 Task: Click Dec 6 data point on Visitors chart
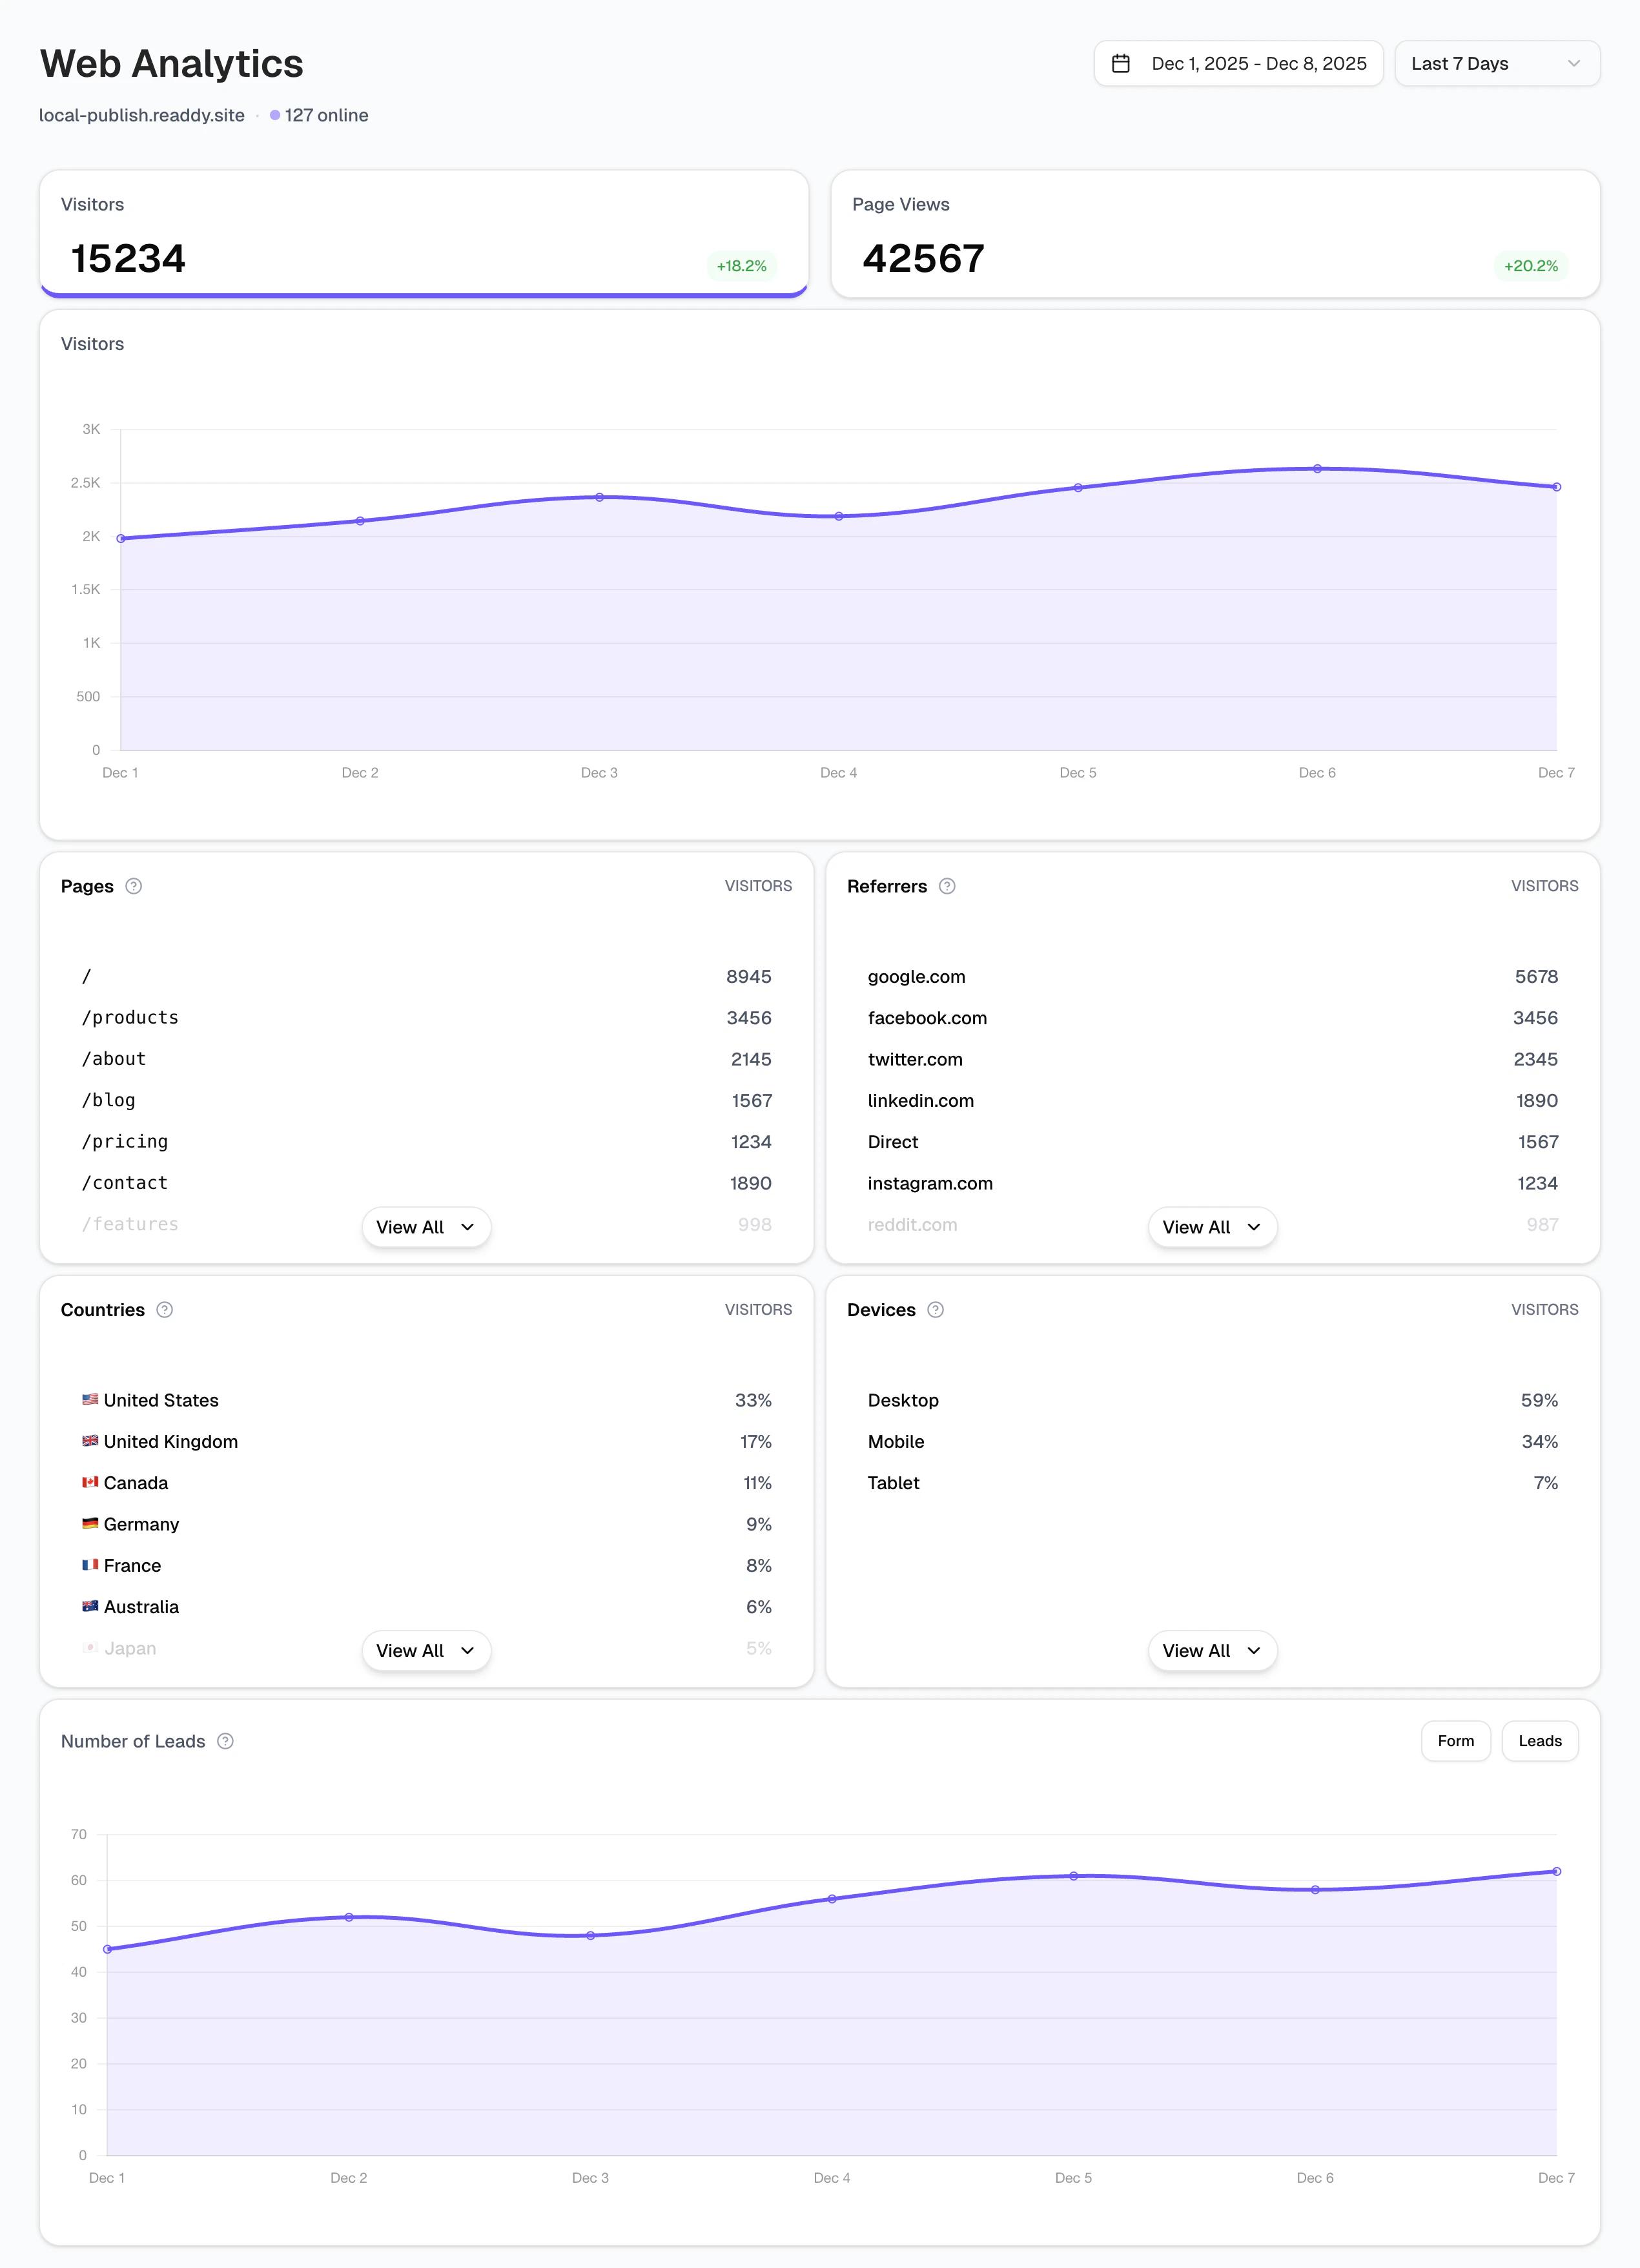(x=1317, y=468)
